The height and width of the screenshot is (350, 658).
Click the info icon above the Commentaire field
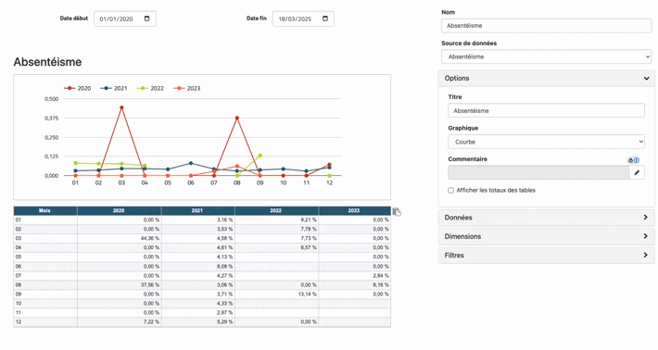point(636,160)
